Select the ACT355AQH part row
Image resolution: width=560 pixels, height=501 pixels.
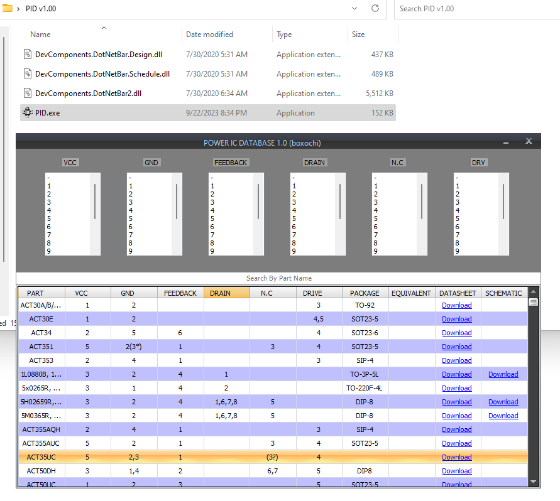point(273,429)
